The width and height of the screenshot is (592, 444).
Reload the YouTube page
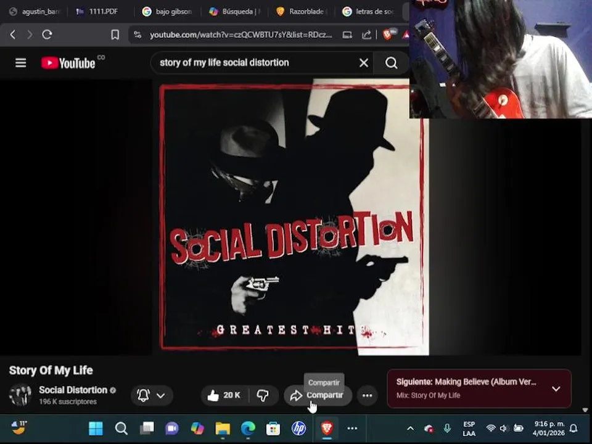point(47,35)
